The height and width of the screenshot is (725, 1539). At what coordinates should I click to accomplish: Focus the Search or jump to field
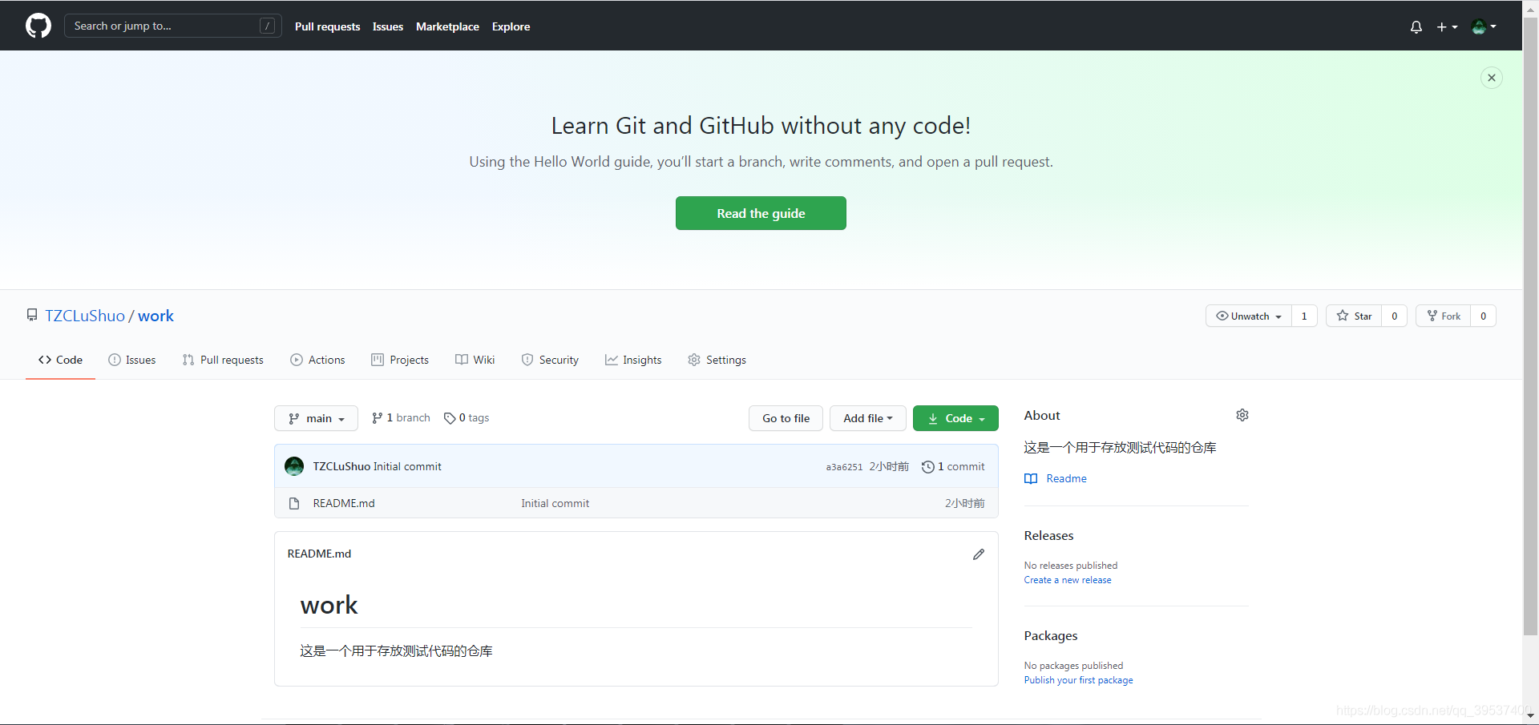click(x=173, y=26)
